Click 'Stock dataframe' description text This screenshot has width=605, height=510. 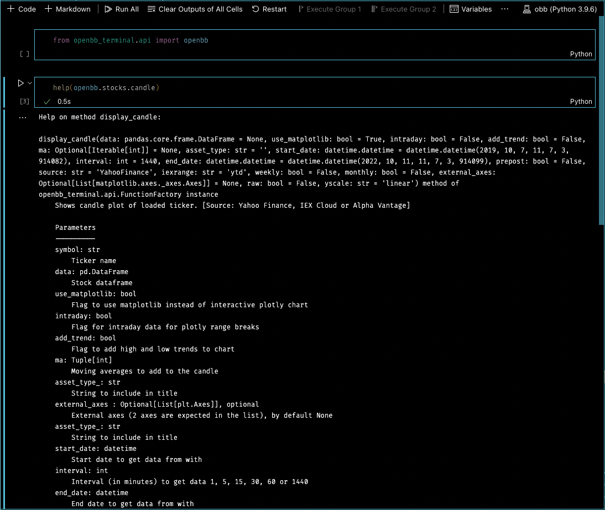tap(102, 282)
